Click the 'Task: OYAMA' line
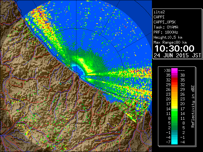This screenshot has width=203, height=152. tap(166, 27)
